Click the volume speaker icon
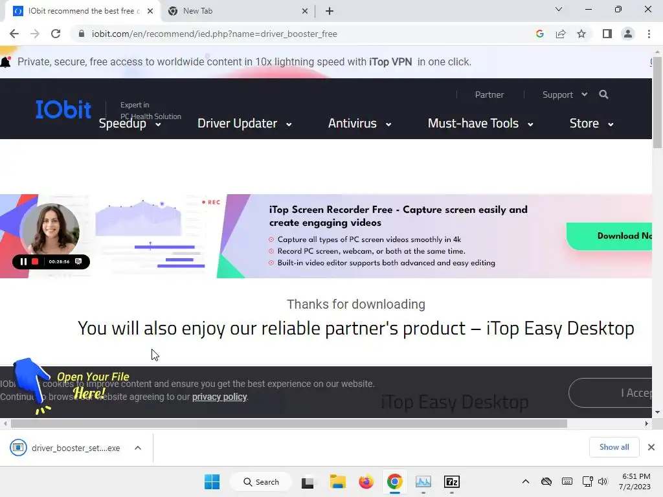 pos(603,481)
